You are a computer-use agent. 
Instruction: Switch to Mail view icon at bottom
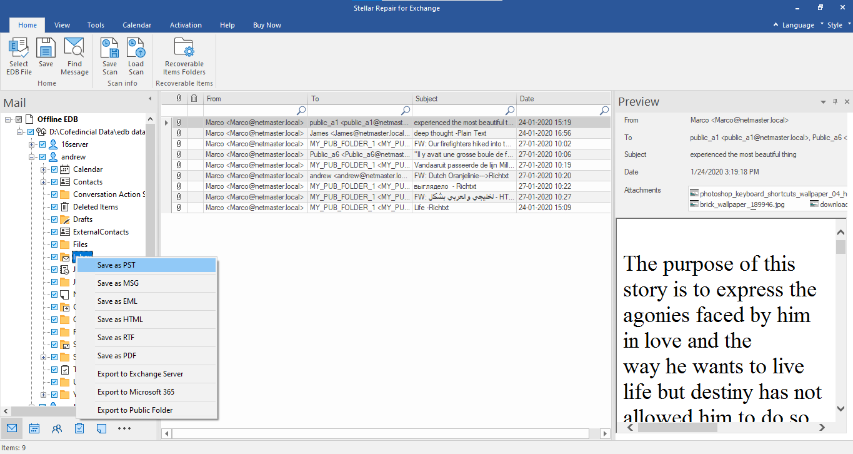pyautogui.click(x=12, y=428)
